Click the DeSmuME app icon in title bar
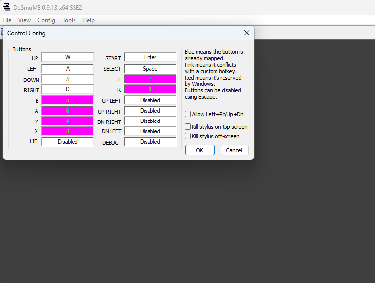Screen dimensions: 375x283 click(x=6, y=7)
